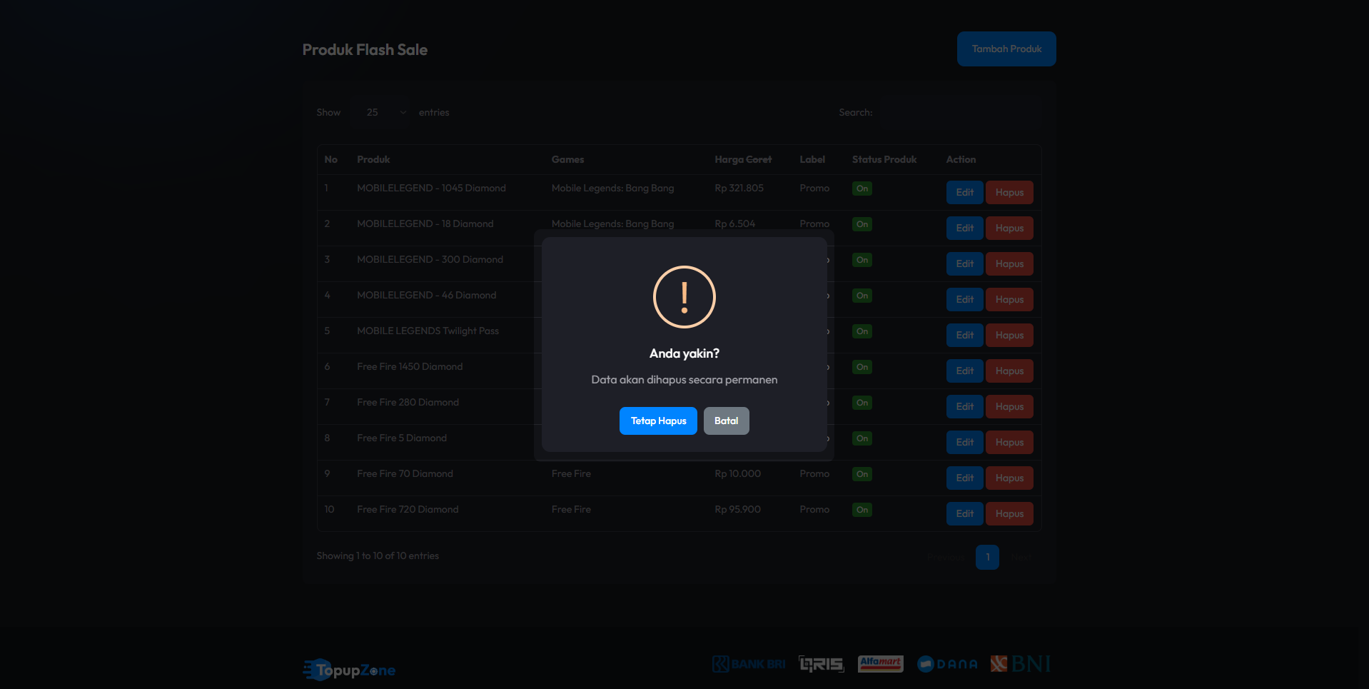Edit MOBILELEGEND - 18 Diamond row
This screenshot has height=689, width=1369.
(964, 228)
